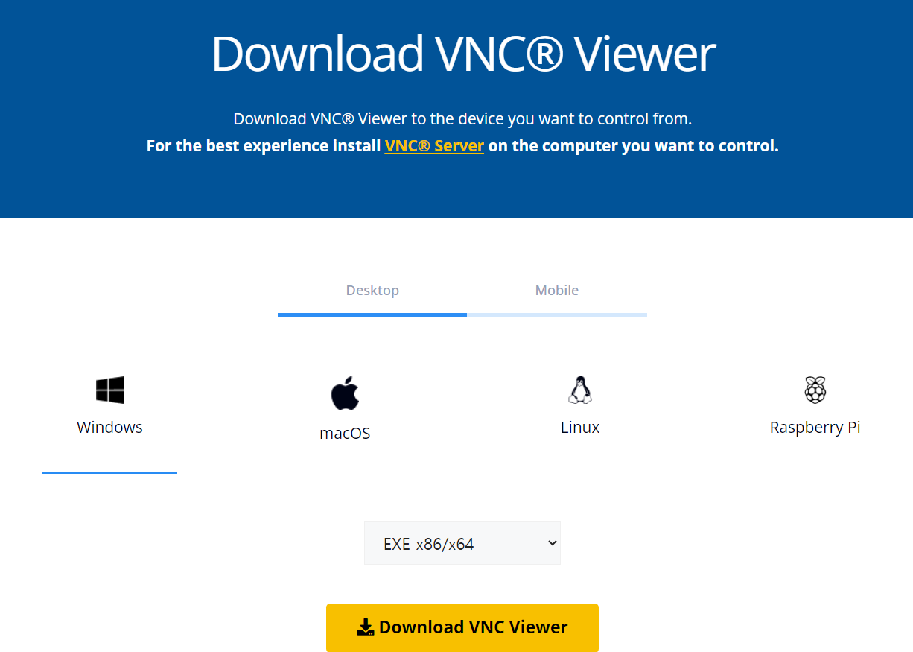The height and width of the screenshot is (652, 913).
Task: Select the Windows logo icon
Action: pos(109,390)
